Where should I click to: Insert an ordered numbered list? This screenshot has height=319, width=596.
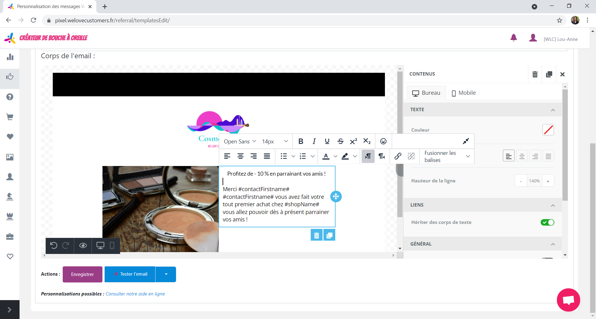[303, 156]
